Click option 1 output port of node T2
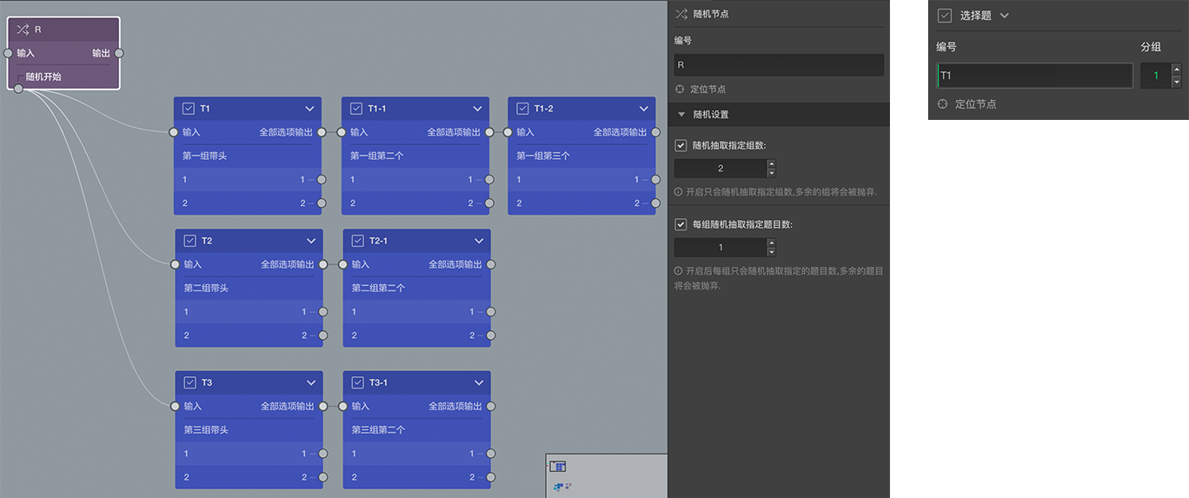This screenshot has height=498, width=1189. (x=322, y=311)
